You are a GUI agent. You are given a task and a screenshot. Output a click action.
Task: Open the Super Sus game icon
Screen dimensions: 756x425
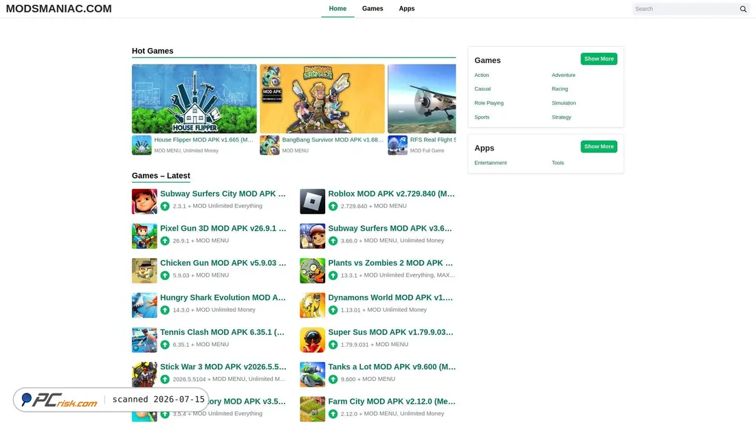pyautogui.click(x=313, y=340)
